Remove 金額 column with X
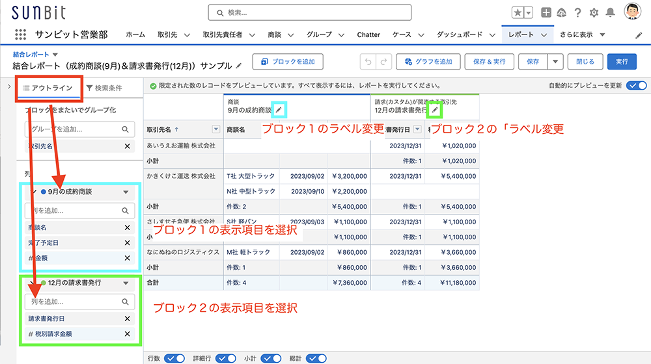 128,258
